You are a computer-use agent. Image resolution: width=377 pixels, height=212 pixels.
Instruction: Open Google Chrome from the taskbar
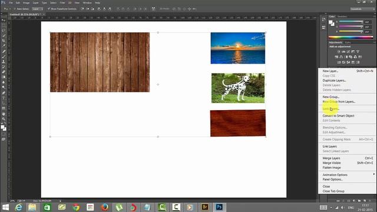coord(76,207)
